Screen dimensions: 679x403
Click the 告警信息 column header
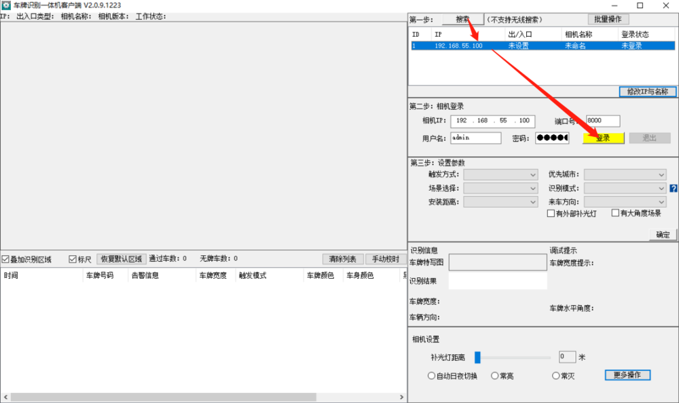coord(162,275)
